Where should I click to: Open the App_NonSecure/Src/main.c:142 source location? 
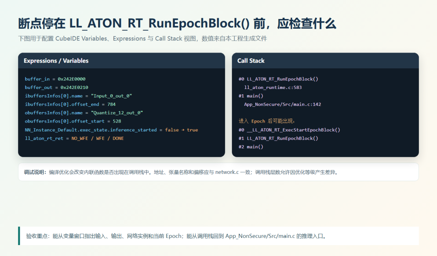pos(282,104)
